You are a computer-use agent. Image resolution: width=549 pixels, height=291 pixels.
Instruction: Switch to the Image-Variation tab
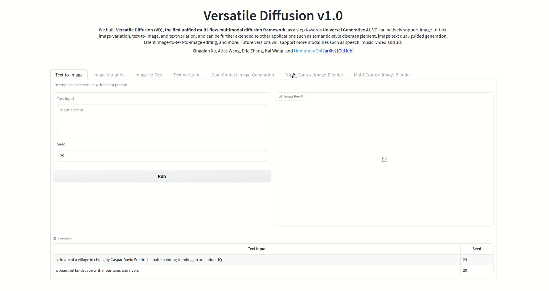click(x=109, y=75)
